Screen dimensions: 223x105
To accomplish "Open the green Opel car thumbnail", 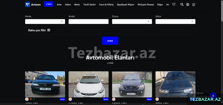I will [x=45, y=84].
